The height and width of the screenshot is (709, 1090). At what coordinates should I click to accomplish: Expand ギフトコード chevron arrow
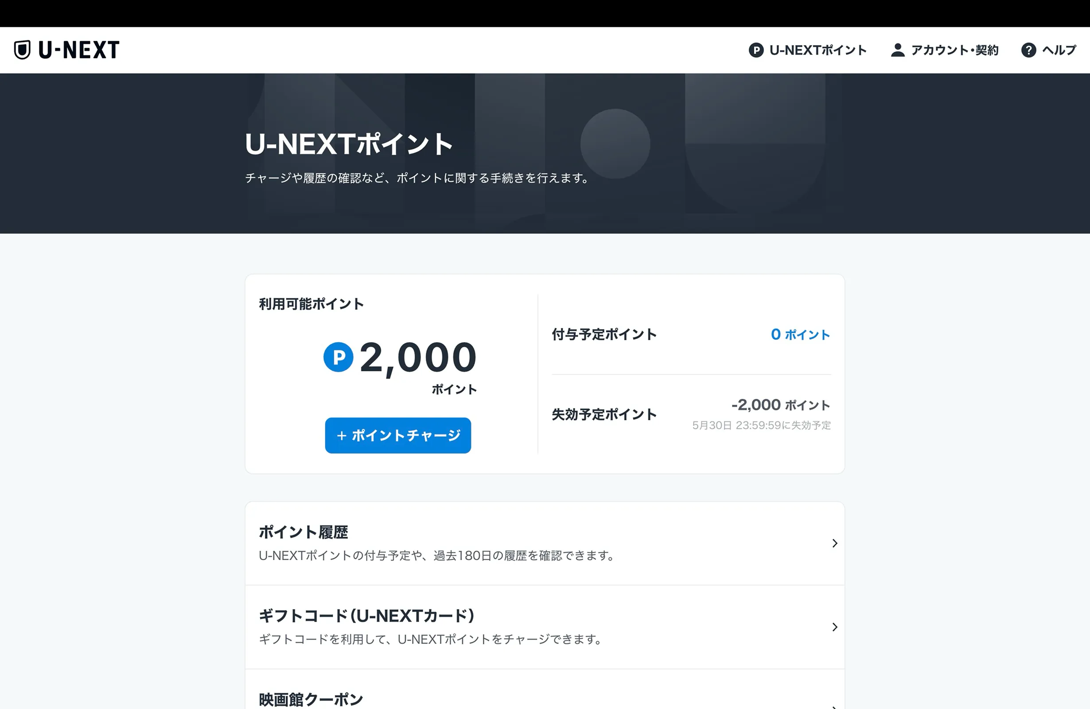pos(834,627)
